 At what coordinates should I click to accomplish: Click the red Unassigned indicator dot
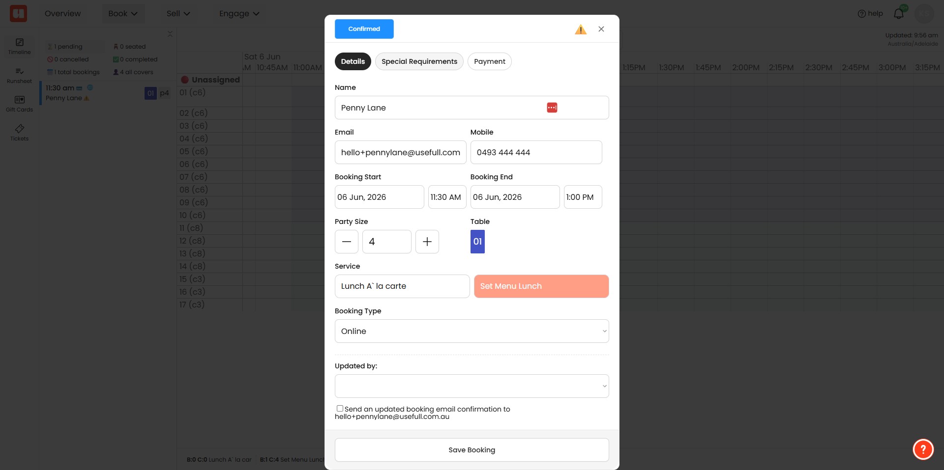click(185, 80)
